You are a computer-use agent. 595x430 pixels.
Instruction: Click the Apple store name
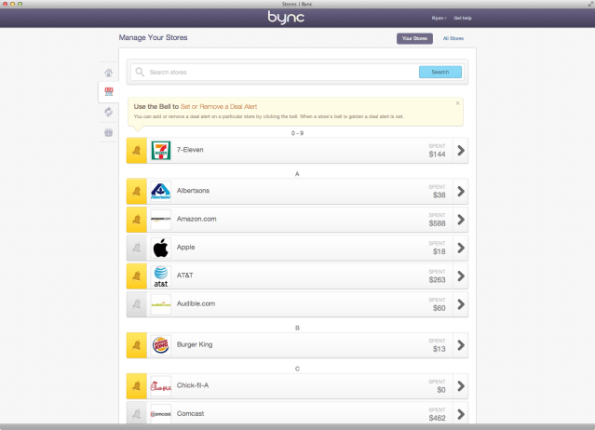coord(185,248)
